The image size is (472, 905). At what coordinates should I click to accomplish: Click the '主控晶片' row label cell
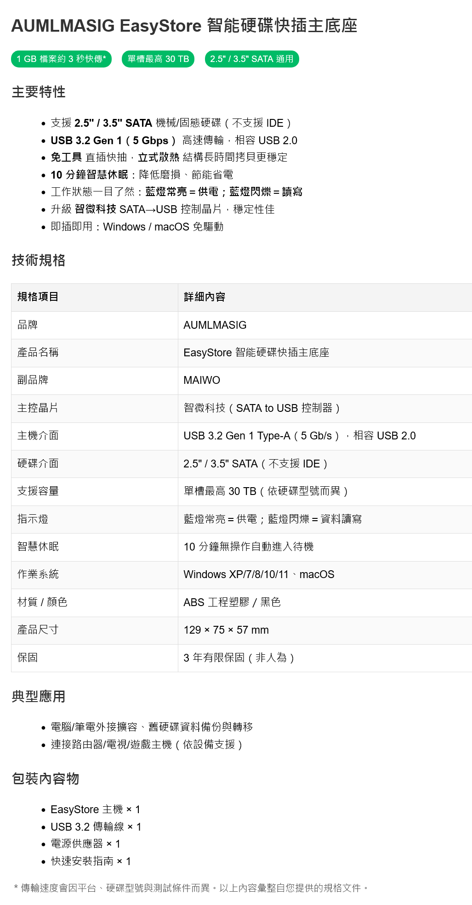95,408
